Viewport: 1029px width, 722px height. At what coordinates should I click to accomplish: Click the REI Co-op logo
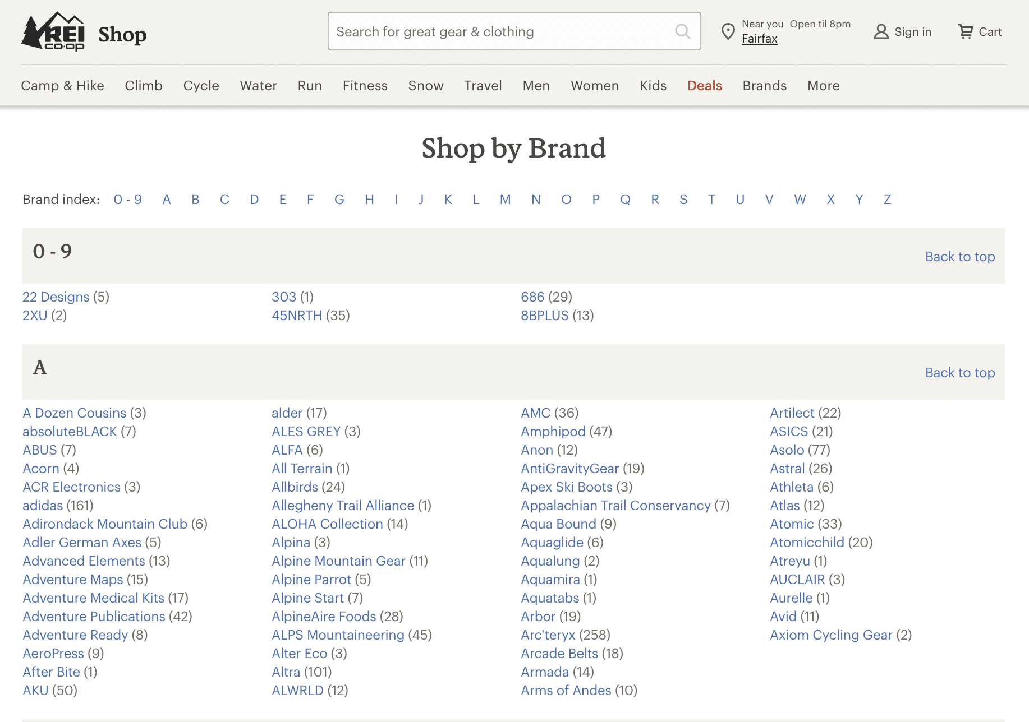point(53,31)
